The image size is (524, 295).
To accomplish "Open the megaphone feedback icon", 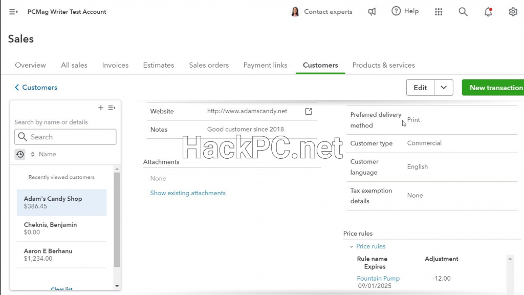I will pyautogui.click(x=372, y=12).
